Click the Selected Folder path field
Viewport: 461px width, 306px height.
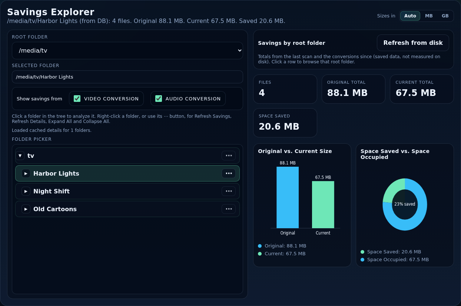tap(127, 77)
